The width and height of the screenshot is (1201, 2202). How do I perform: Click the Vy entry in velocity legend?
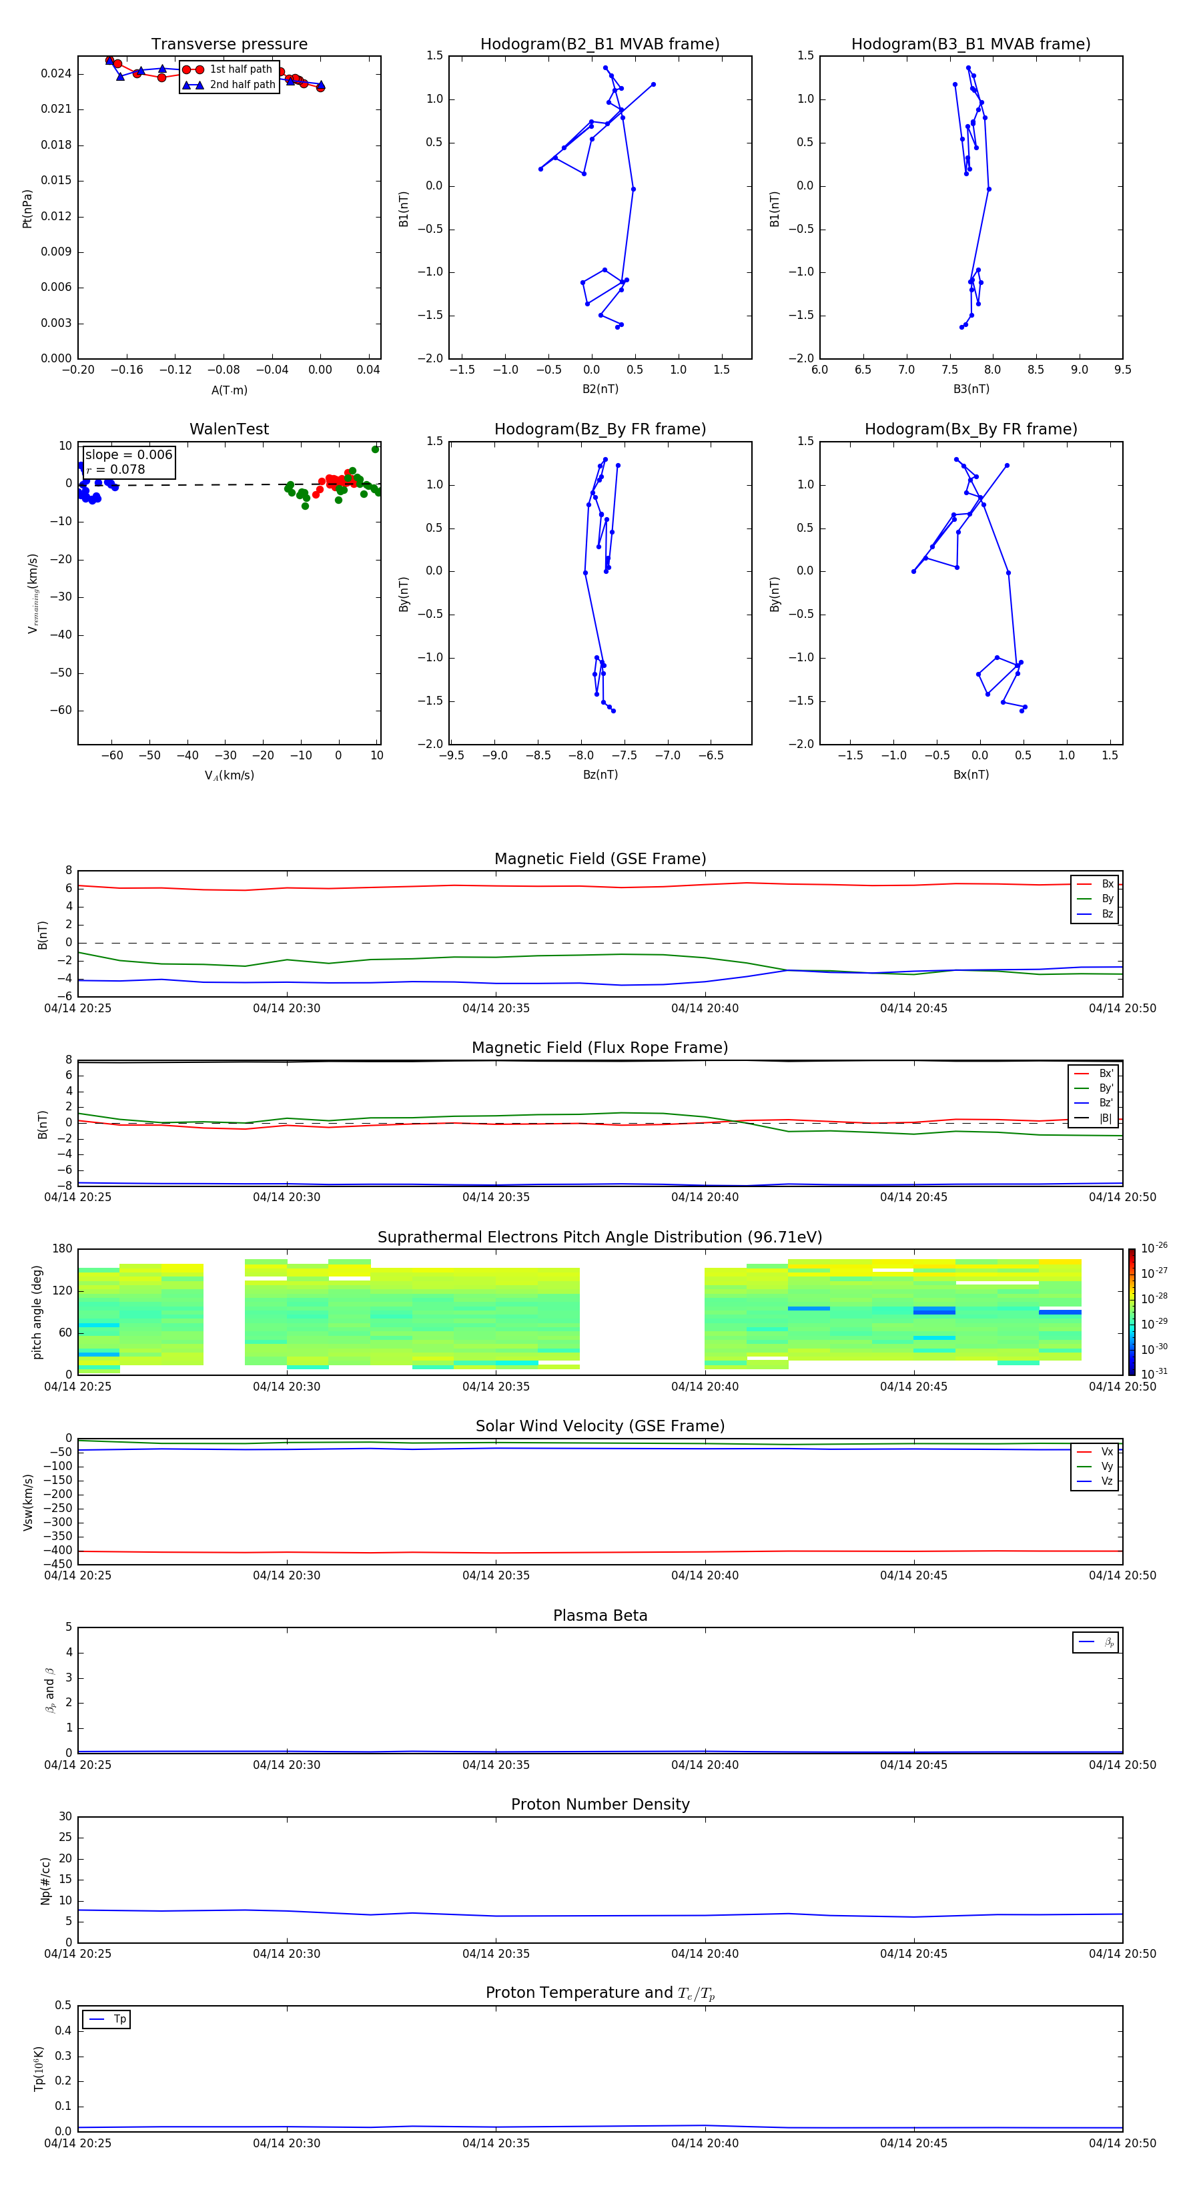(x=1095, y=1467)
